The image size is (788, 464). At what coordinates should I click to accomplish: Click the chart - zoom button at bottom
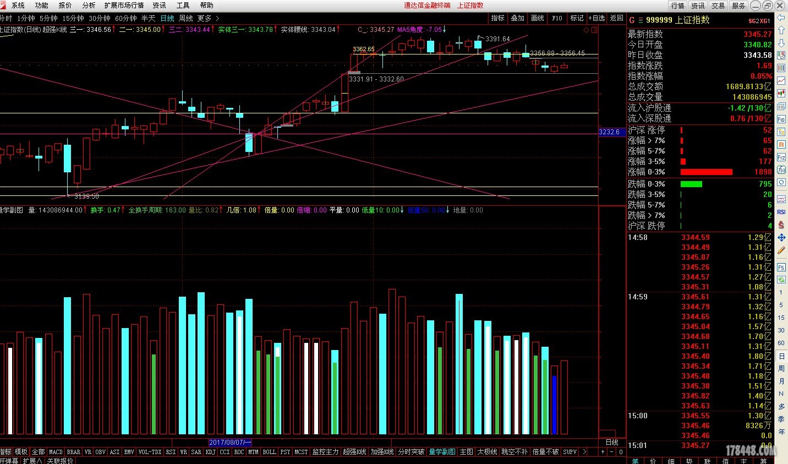pyautogui.click(x=611, y=452)
